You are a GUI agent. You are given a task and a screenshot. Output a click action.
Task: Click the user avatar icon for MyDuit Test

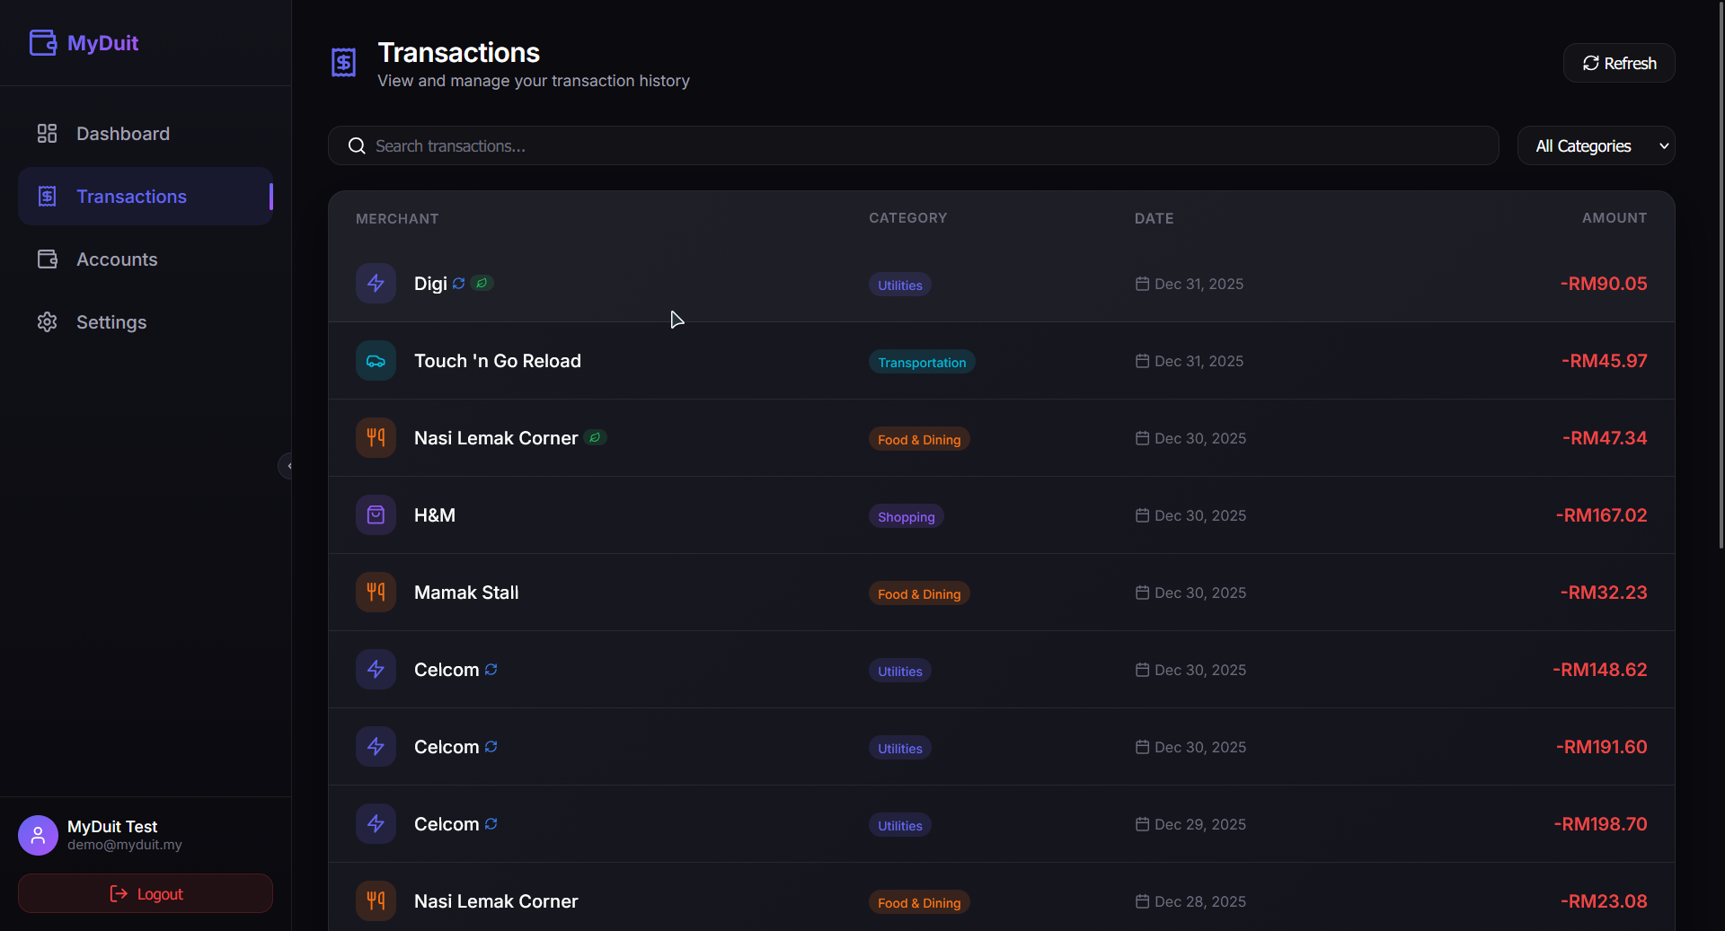(38, 835)
